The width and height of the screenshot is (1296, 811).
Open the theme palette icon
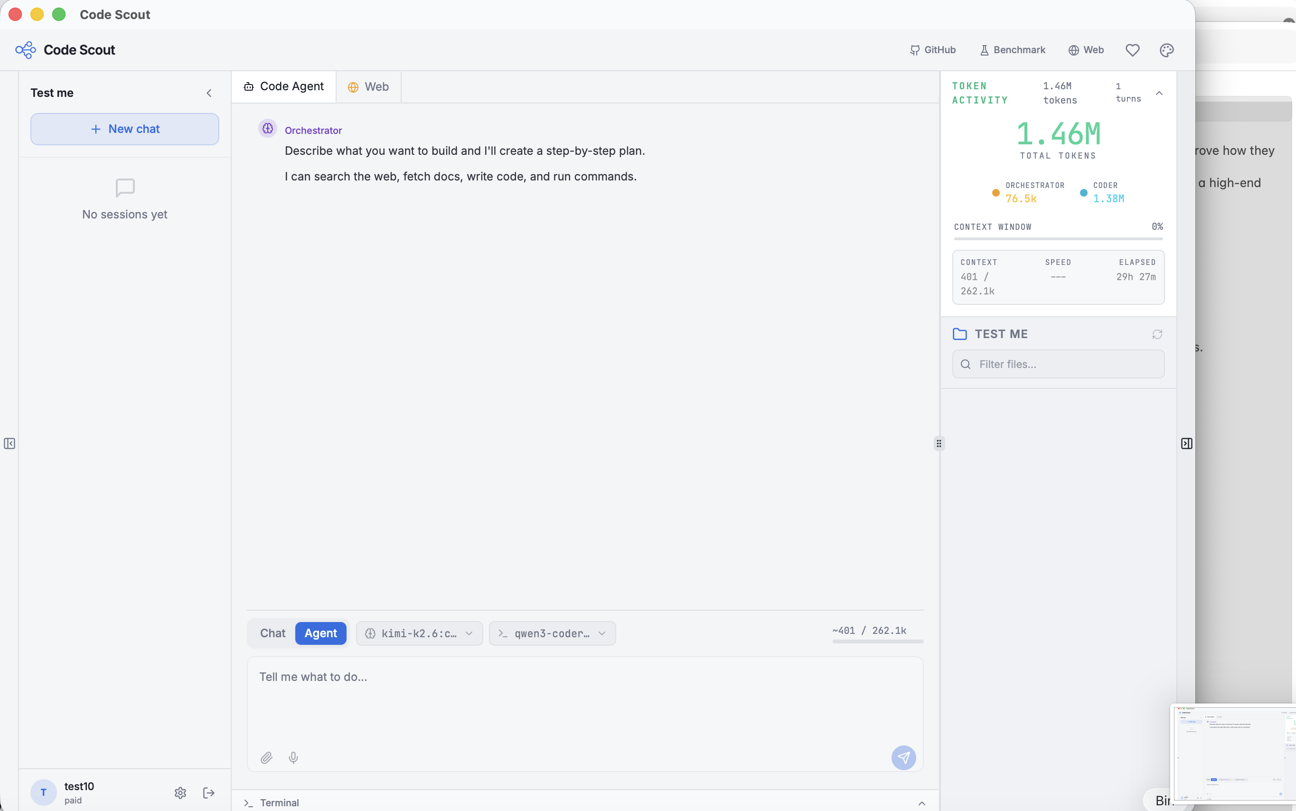[x=1167, y=50]
